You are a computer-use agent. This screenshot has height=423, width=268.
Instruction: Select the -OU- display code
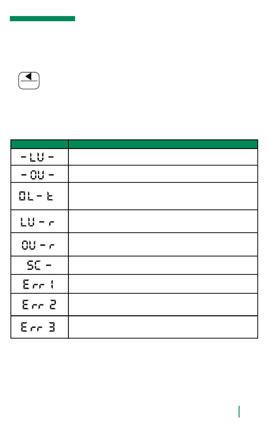pos(37,175)
